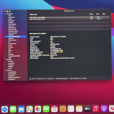The height and width of the screenshot is (114, 114).
Task: Select Ethernet Cards in sidebar
Action: (13, 31)
